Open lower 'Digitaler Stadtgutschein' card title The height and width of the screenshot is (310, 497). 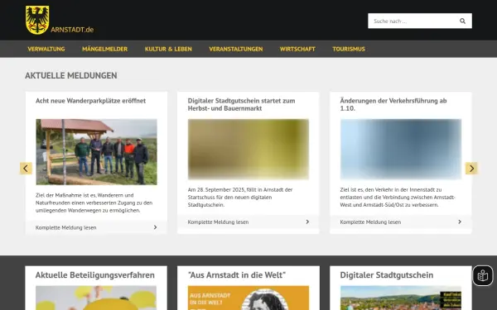click(387, 275)
